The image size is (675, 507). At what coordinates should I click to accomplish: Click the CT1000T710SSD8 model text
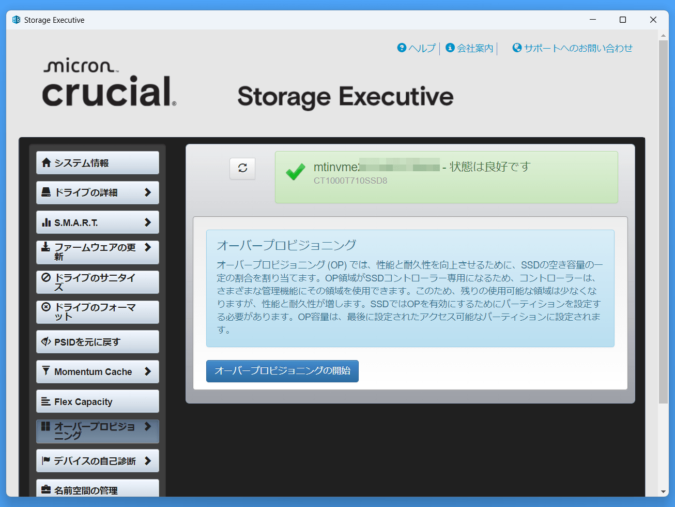(x=350, y=181)
